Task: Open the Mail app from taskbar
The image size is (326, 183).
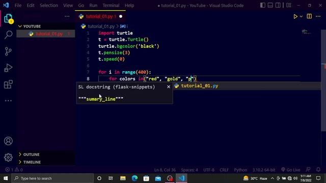Action: (x=158, y=178)
